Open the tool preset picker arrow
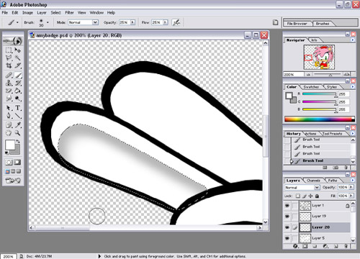 point(17,22)
